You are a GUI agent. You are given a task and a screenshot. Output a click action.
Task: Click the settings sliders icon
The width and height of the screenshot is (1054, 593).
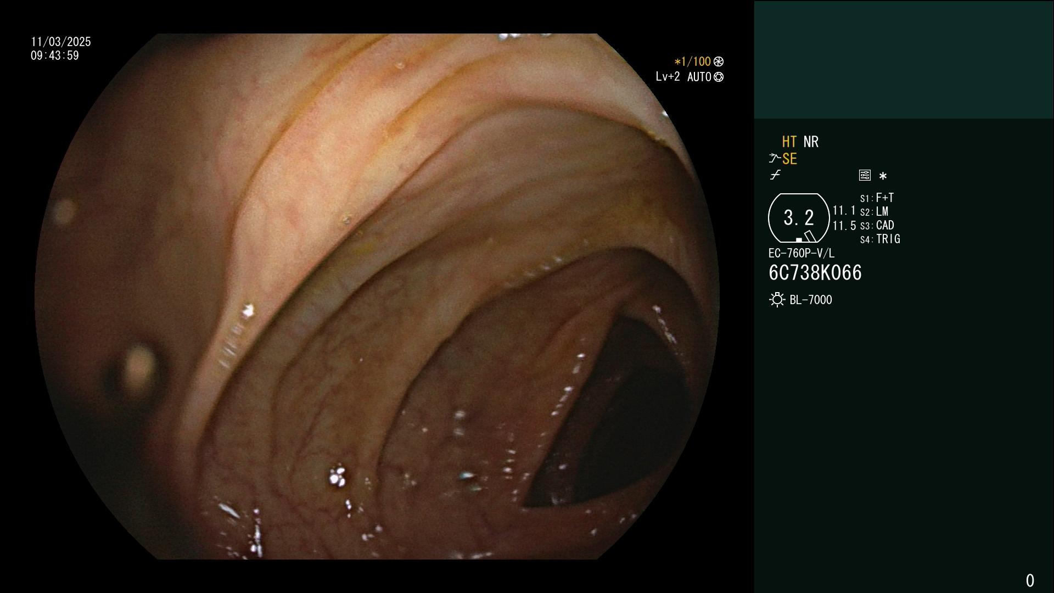click(x=865, y=175)
